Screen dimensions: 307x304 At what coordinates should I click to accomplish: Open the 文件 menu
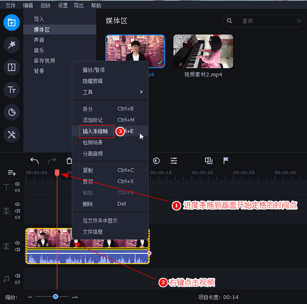click(x=10, y=6)
